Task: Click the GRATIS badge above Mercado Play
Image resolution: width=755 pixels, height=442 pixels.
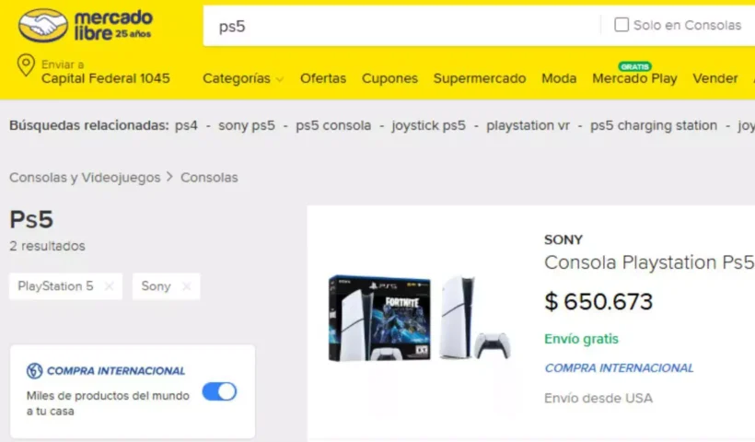Action: [634, 66]
